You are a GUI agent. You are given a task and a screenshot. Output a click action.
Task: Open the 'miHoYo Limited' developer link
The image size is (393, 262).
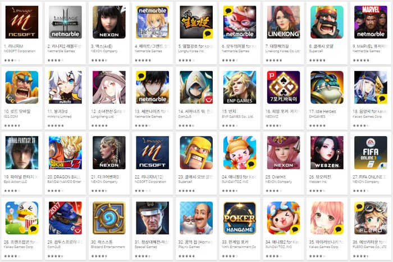(x=60, y=116)
